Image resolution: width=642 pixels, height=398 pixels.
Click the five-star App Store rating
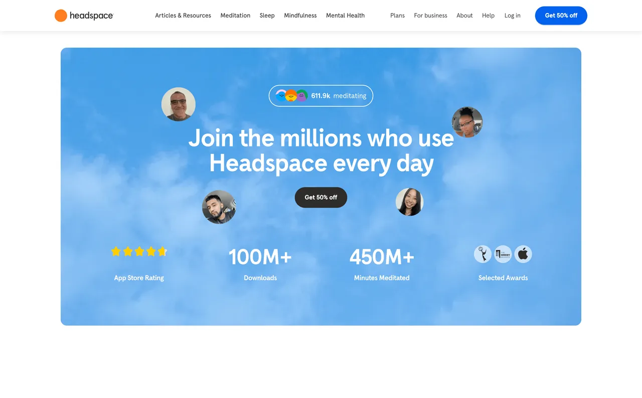click(139, 251)
